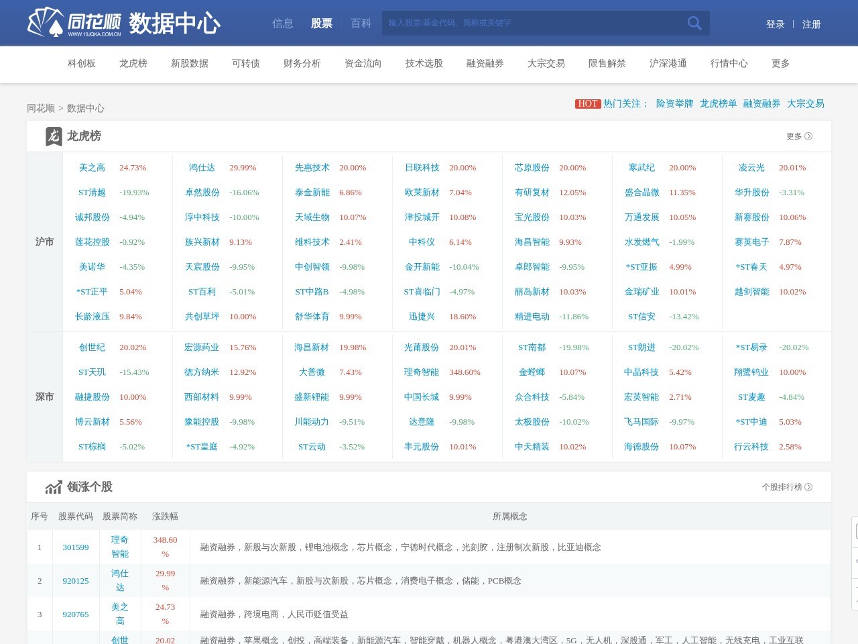Screen dimensions: 858x644
Task: Open 龙虎榜 in the navigation bar
Action: coord(133,64)
